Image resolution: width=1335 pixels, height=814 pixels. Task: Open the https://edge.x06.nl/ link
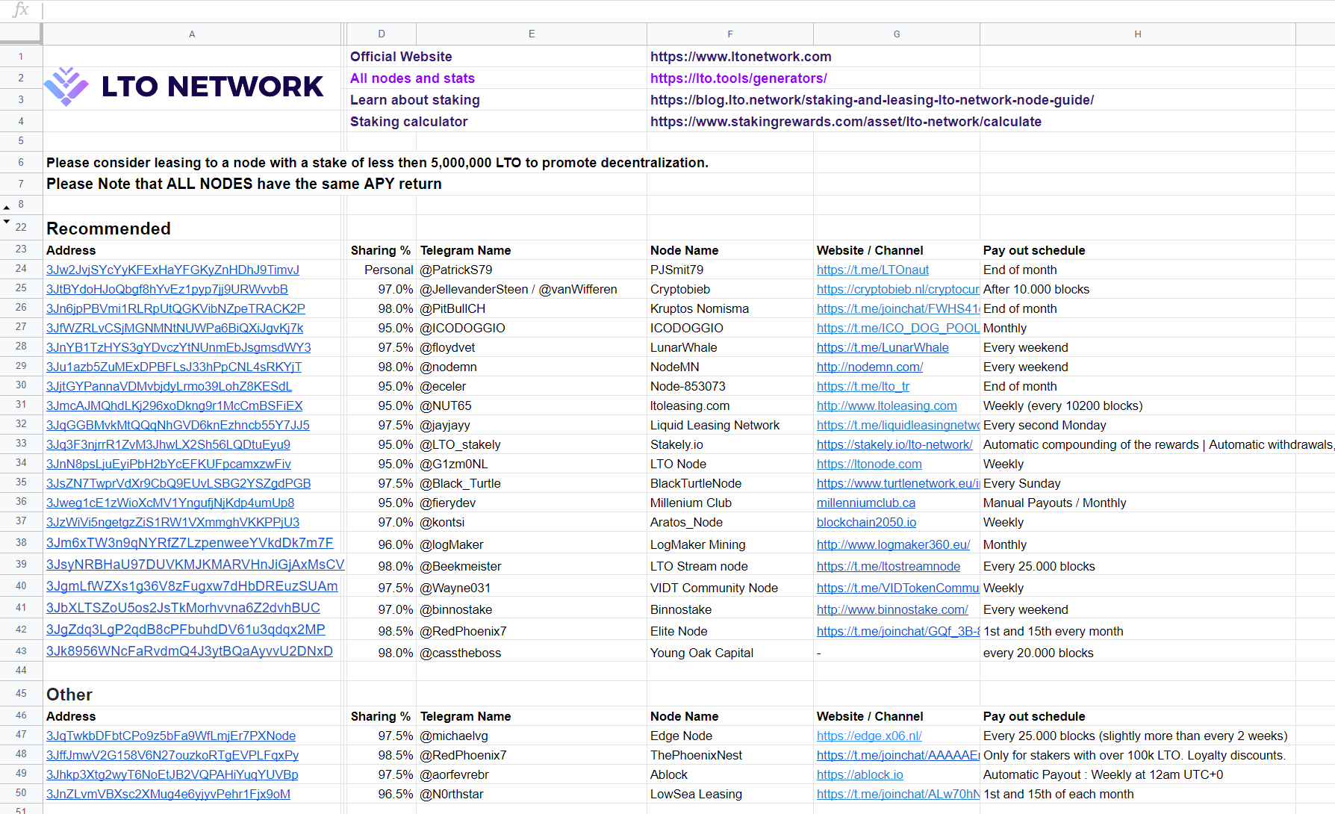click(x=869, y=736)
